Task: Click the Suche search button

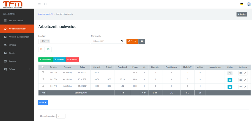Action: (x=132, y=41)
